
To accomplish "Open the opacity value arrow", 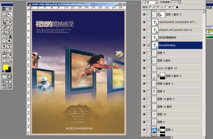I will (180, 2).
